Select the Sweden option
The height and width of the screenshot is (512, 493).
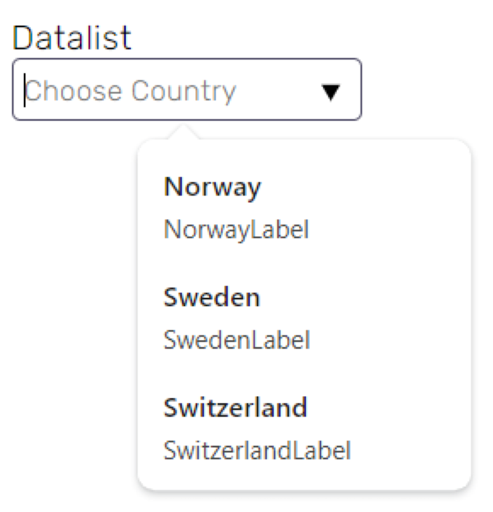tap(304, 318)
